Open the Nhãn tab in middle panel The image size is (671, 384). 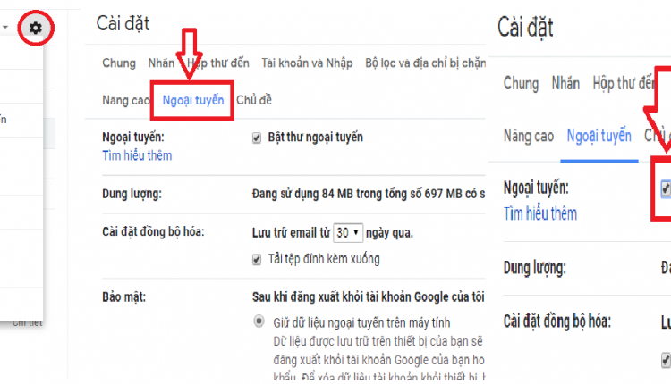[161, 63]
